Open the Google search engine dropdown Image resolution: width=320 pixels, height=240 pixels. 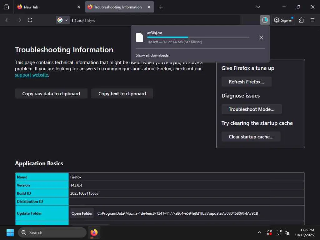tap(62, 20)
